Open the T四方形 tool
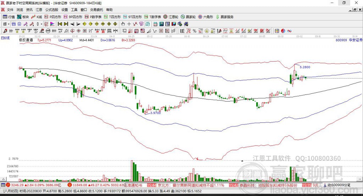This screenshot has width=363, height=196. (x=112, y=17)
